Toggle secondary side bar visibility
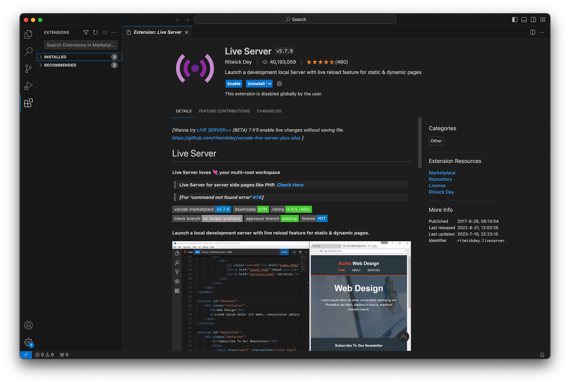570x385 pixels. pyautogui.click(x=533, y=20)
